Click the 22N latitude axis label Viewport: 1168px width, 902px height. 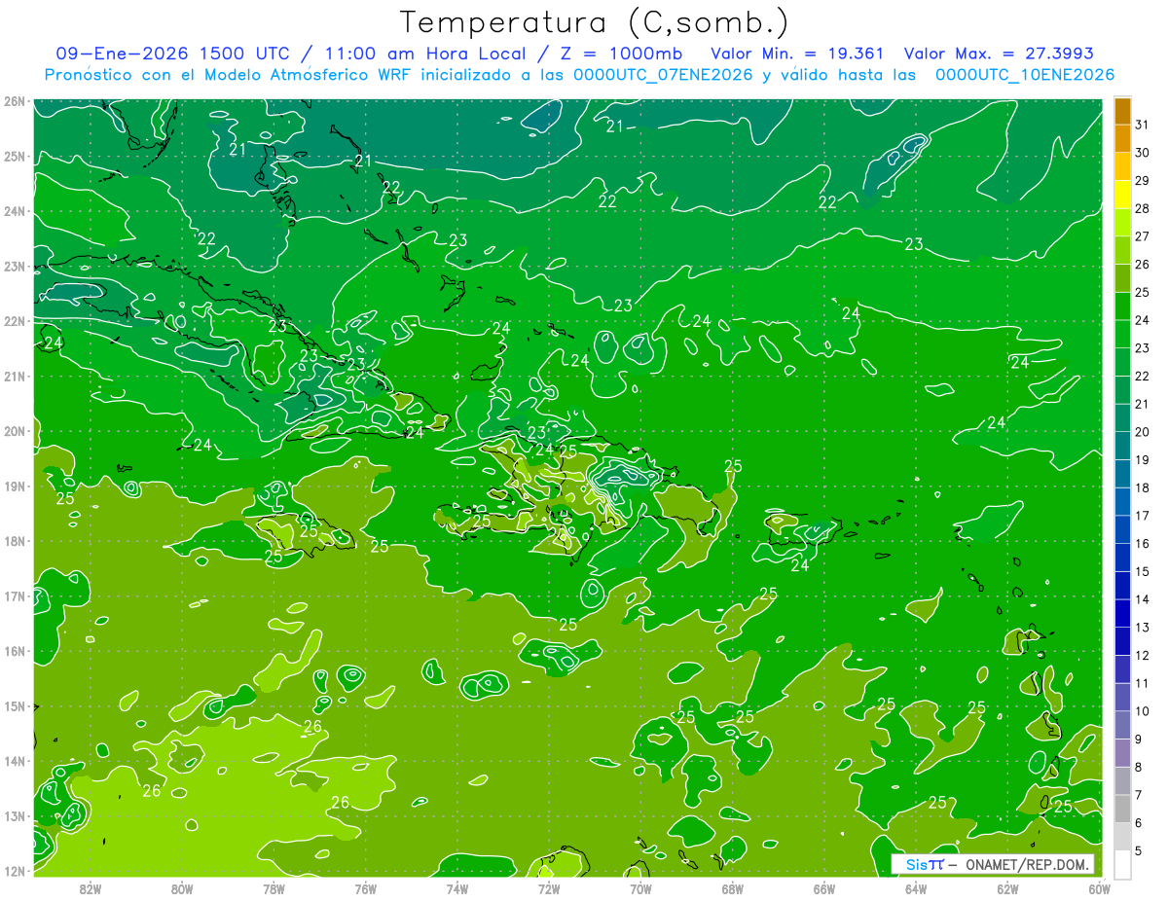coord(15,321)
